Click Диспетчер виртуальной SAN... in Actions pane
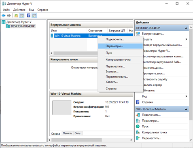Screen dimensions: 193x148 pyautogui.click(x=162, y=62)
